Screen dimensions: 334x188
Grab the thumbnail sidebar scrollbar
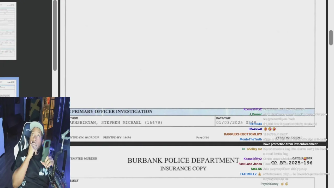(x=55, y=35)
